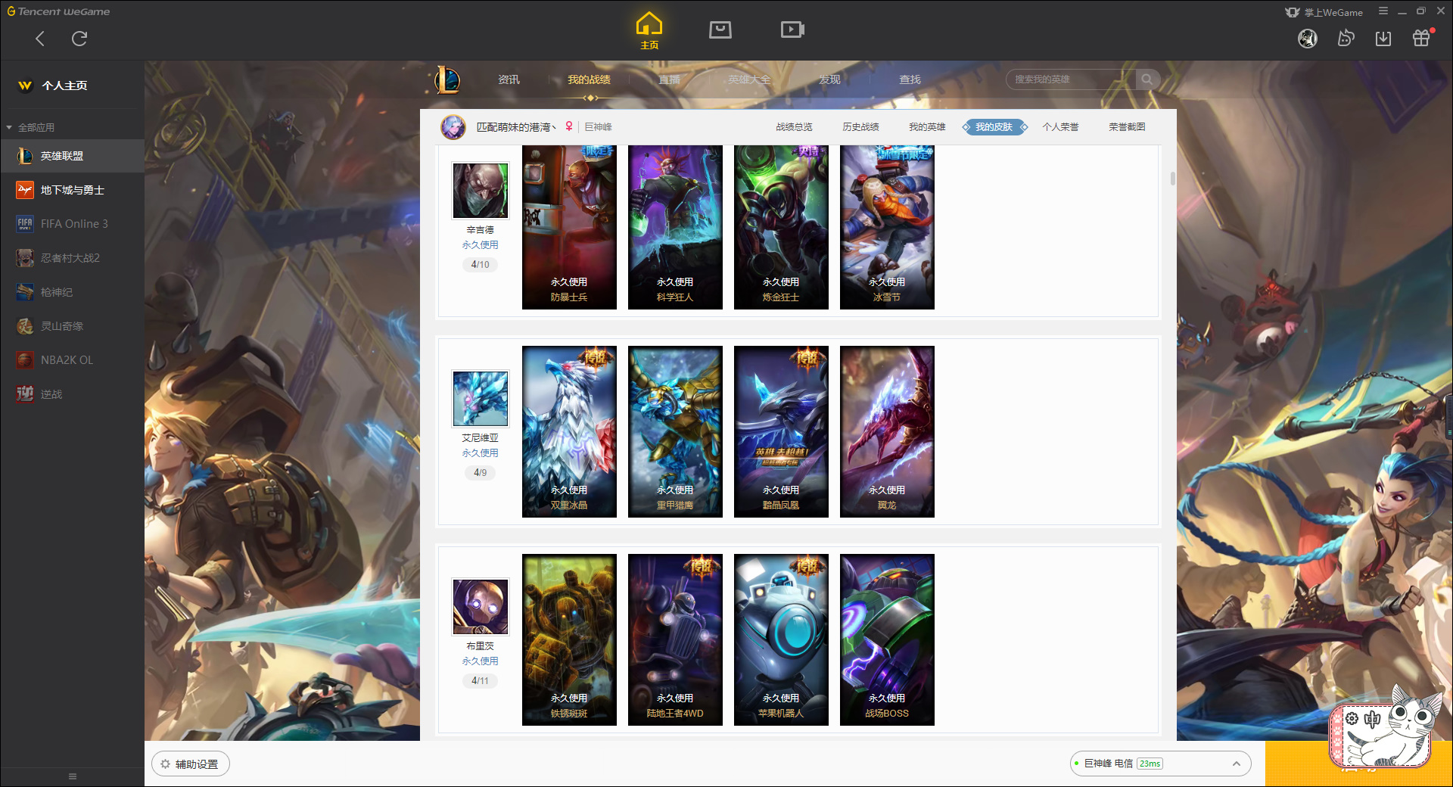Switch to the 查找 search tab
The image size is (1453, 787).
tap(910, 79)
